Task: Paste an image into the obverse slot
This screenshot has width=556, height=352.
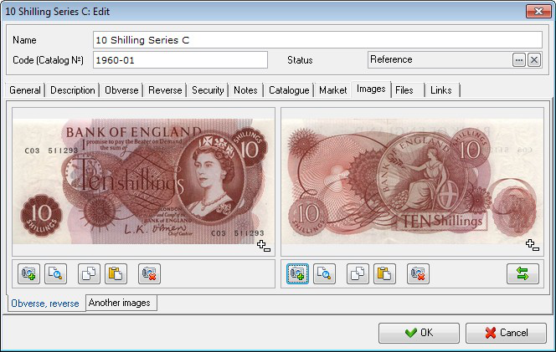Action: (x=116, y=273)
